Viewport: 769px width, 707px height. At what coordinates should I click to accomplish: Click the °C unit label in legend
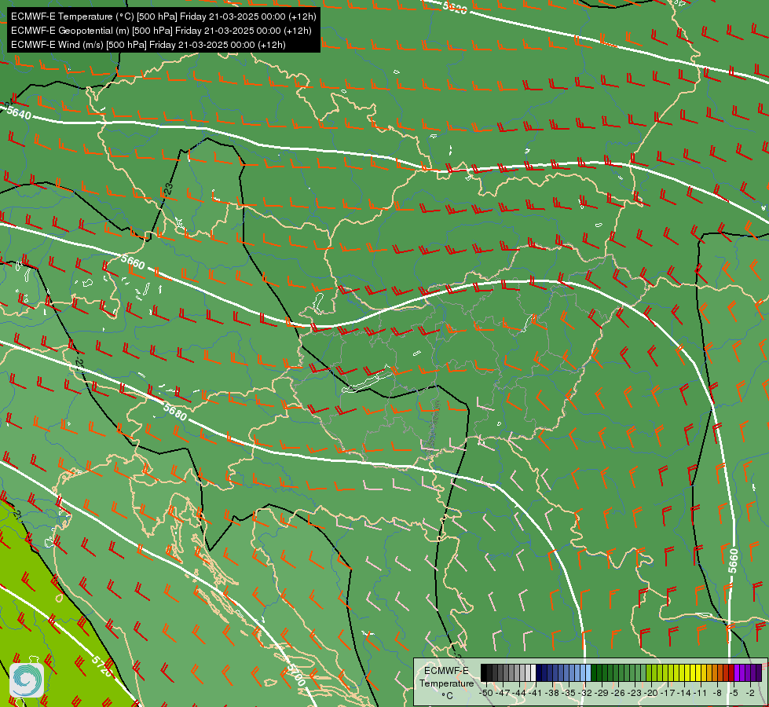click(x=447, y=696)
